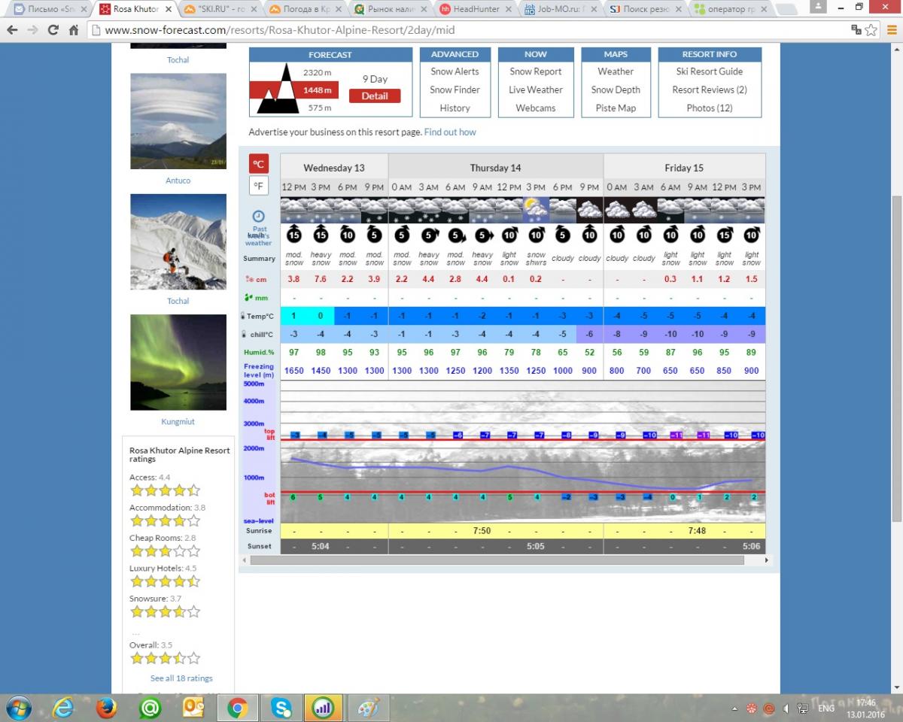903x722 pixels.
Task: Select the 1448 m elevation forecast
Action: point(317,90)
